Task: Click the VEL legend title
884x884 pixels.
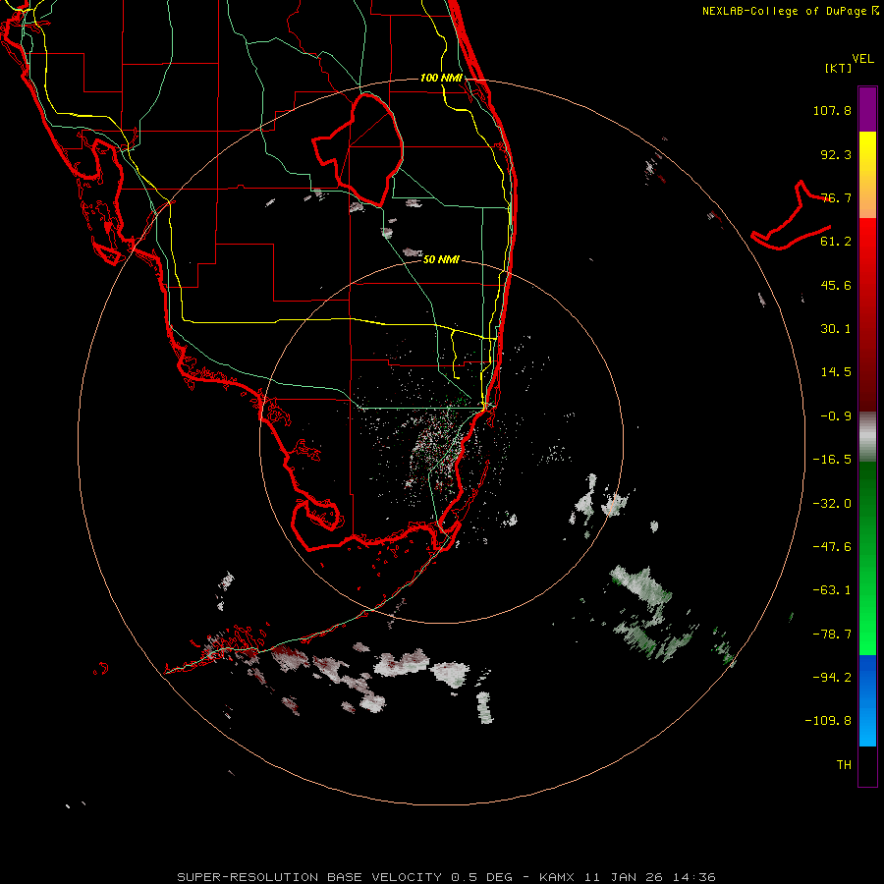Action: click(x=863, y=59)
